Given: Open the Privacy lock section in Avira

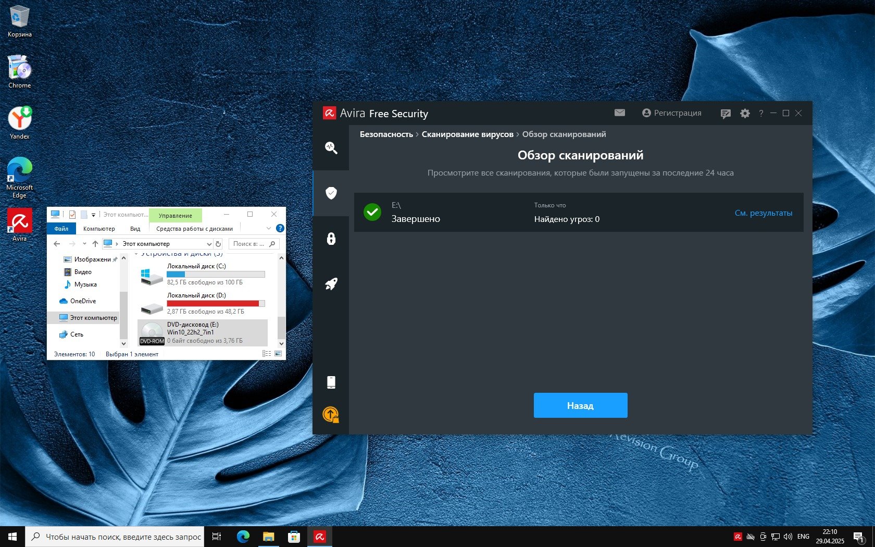Looking at the screenshot, I should [331, 239].
